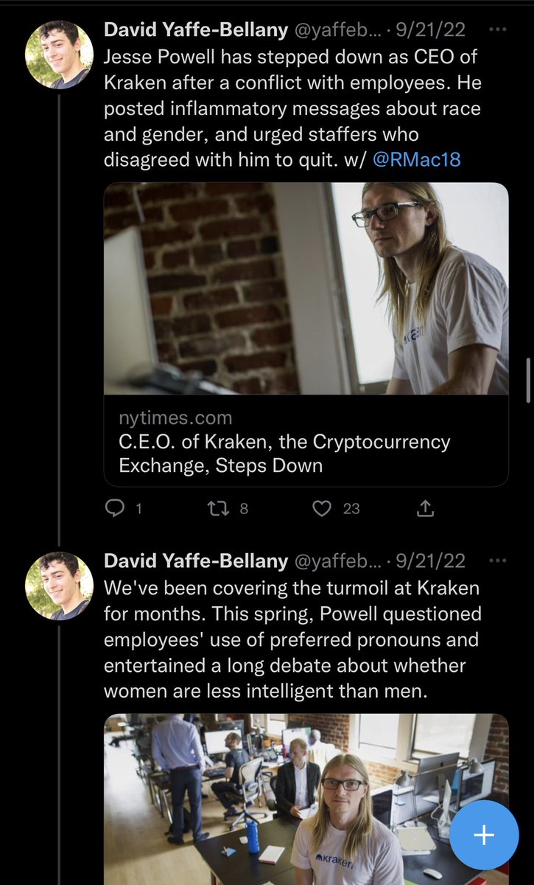View second tweet's Kraken office photo
534x885 pixels.
tap(306, 799)
